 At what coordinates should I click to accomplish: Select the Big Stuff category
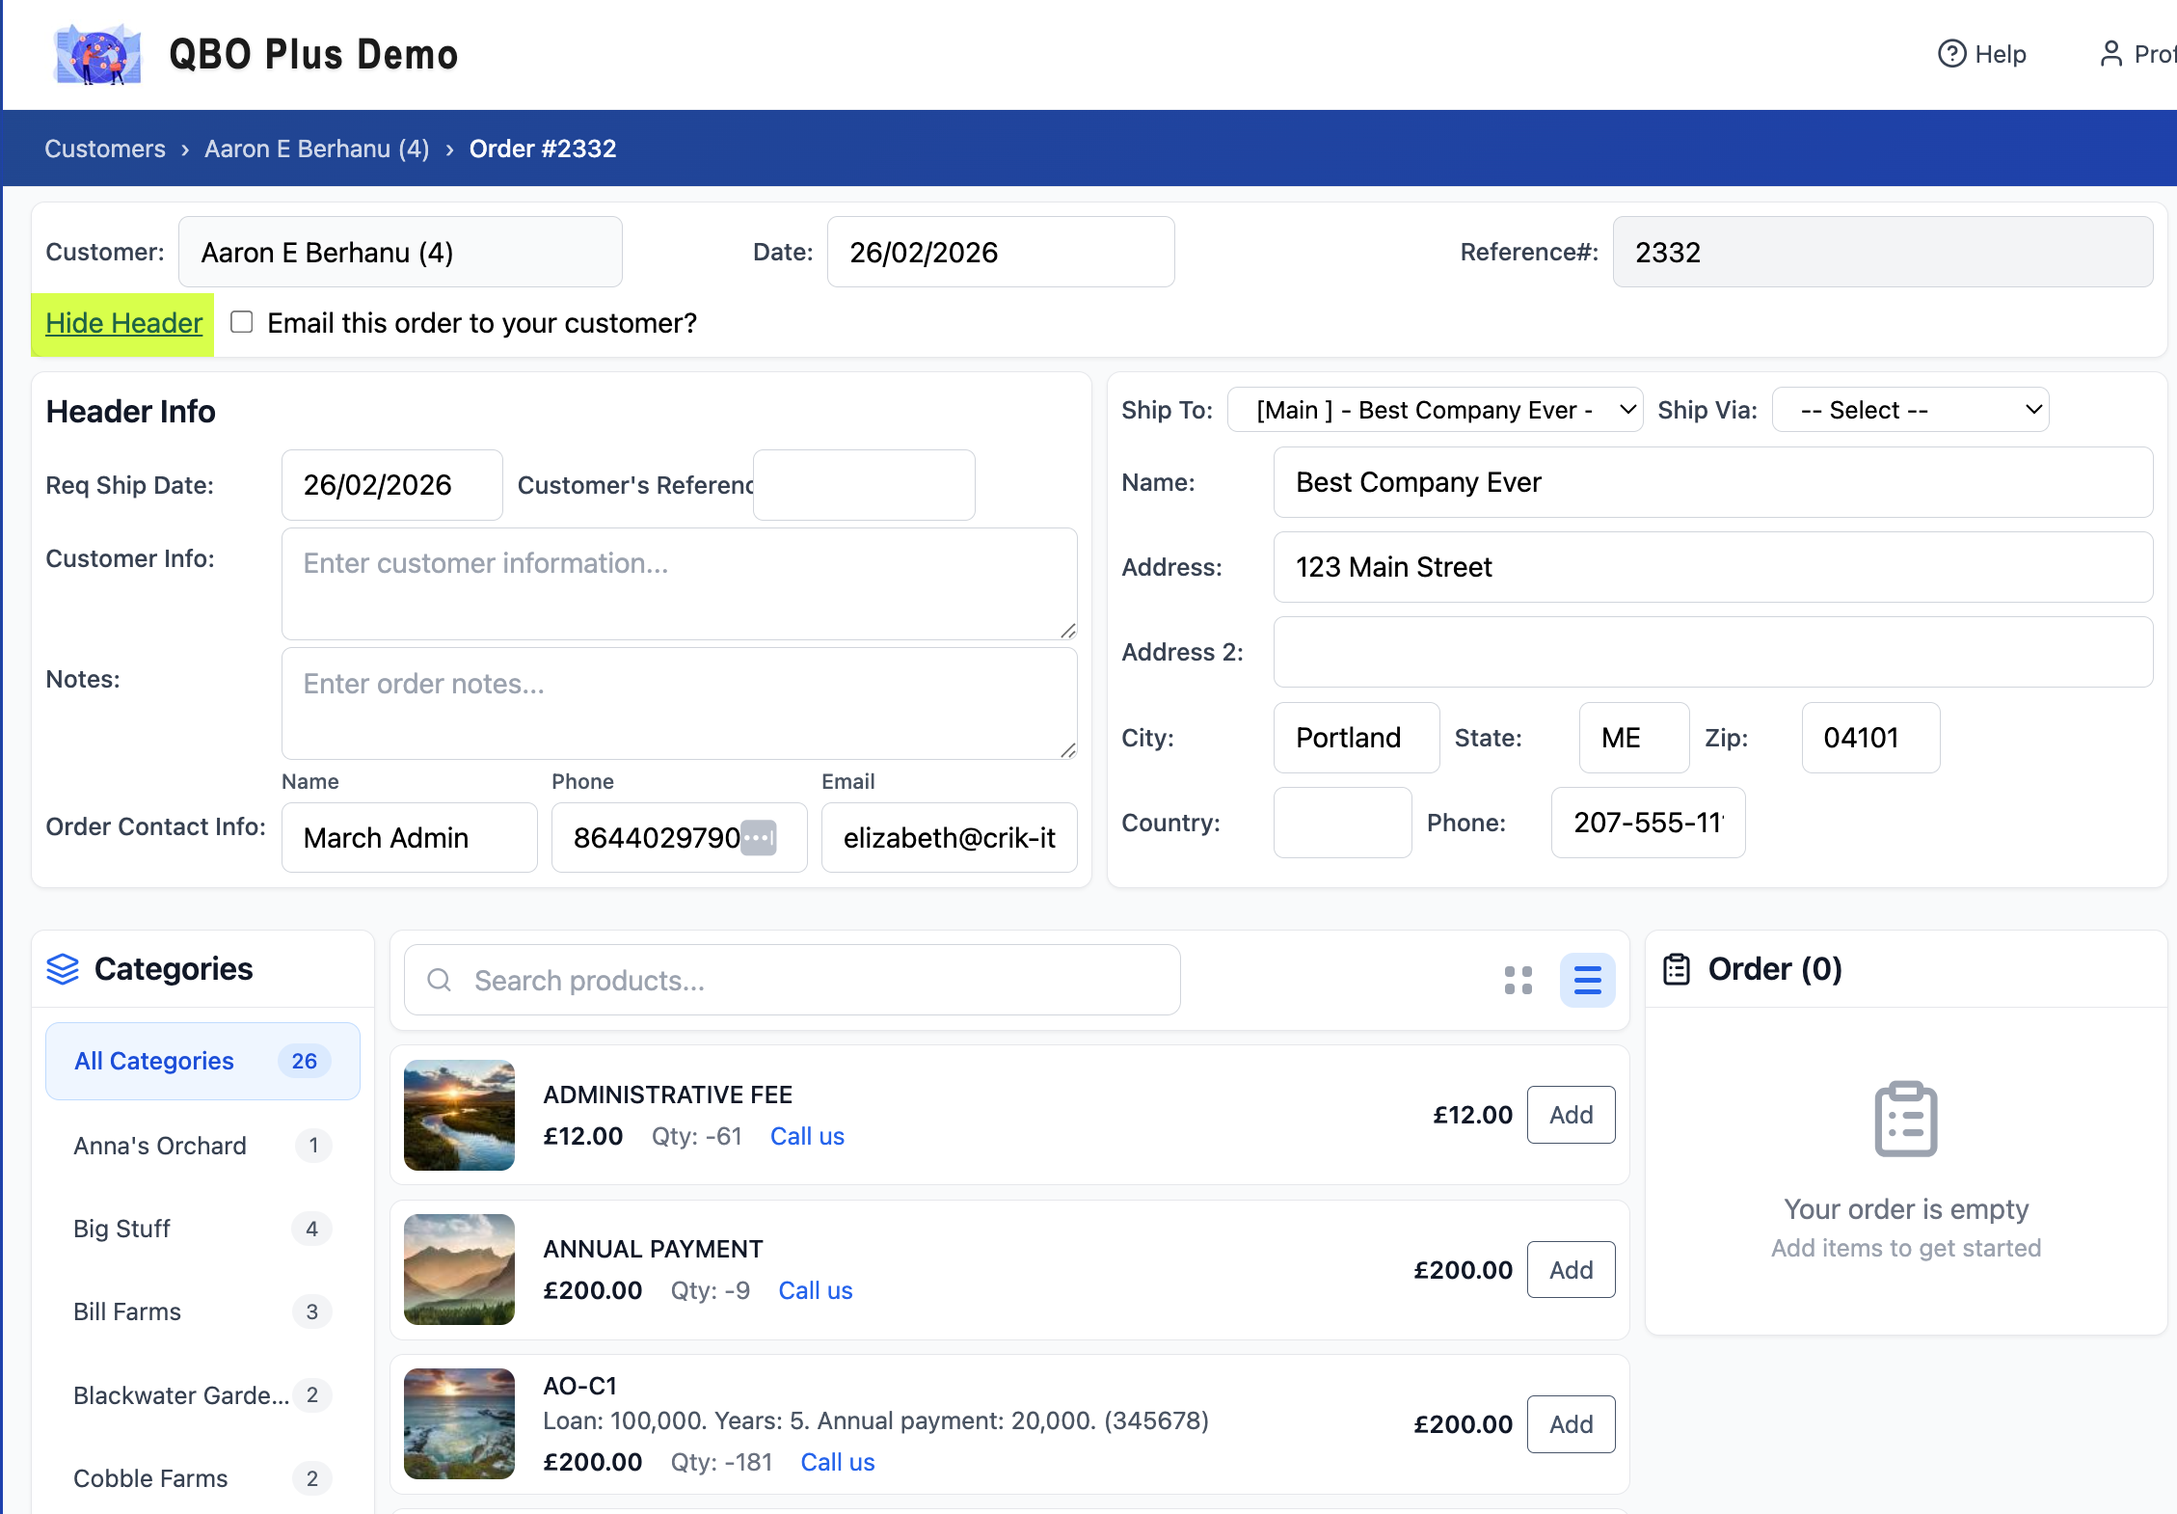point(121,1229)
